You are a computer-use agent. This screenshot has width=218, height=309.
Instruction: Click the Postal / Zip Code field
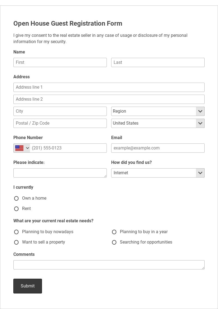tap(60, 123)
